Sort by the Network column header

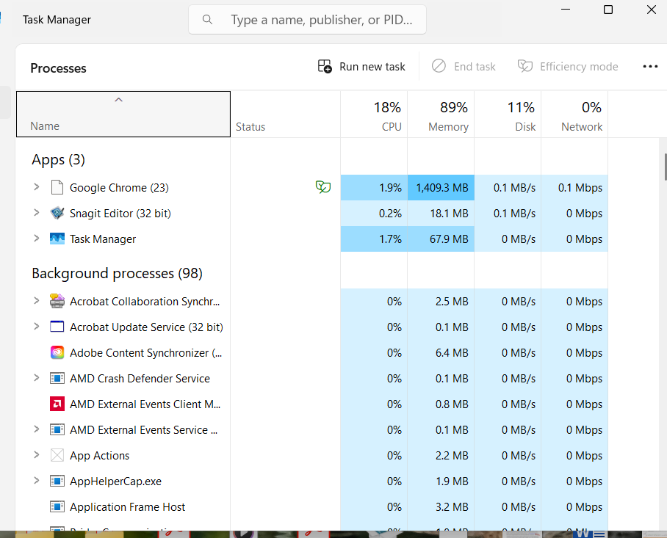574,114
